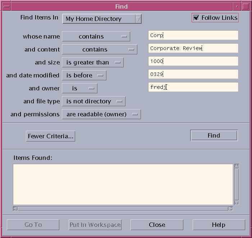Open the window menu in title bar
This screenshot has height=238, width=252.
(x=6, y=6)
